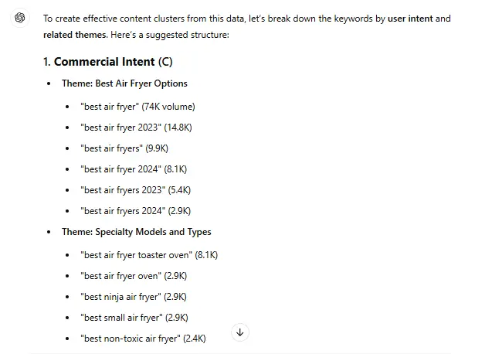Select the "best small air fryer" entry
The width and height of the screenshot is (502, 354).
tap(134, 318)
